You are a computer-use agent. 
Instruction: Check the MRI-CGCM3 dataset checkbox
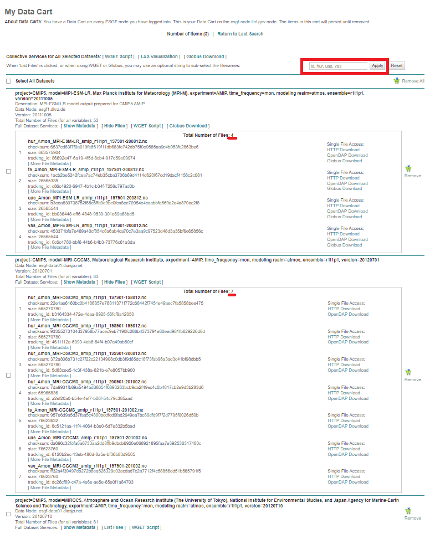(x=8, y=375)
